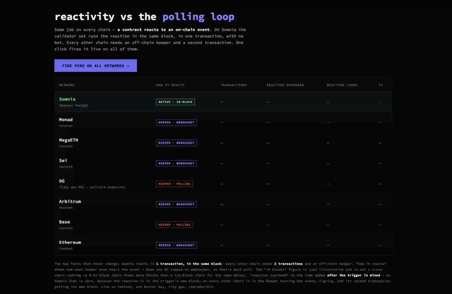Click the 'reactivity vs the polling loop' heading
Screen dimensions: 452x294
[144, 17]
